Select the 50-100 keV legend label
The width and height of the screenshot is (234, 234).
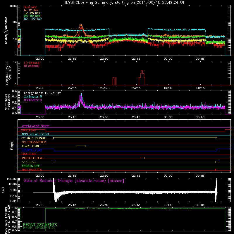click(33, 19)
